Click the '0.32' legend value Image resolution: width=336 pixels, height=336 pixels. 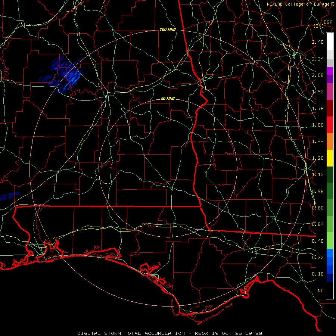(x=318, y=258)
